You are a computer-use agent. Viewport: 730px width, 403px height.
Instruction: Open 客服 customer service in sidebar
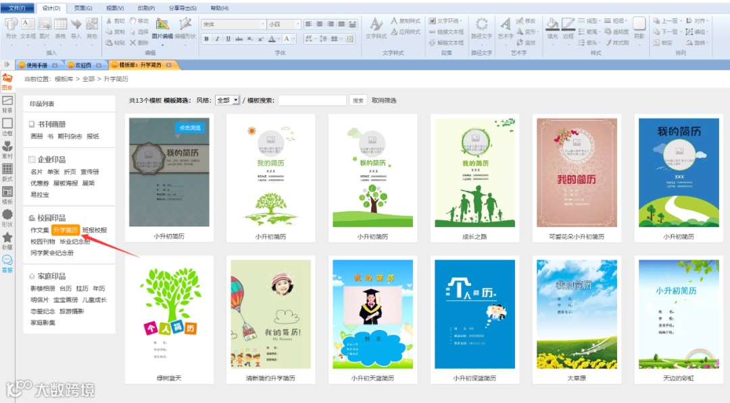7,264
